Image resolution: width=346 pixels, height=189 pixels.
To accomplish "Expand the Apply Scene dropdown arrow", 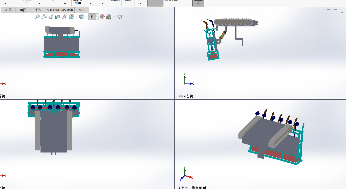I will [114, 17].
